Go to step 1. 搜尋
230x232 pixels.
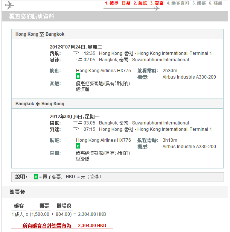111,3
